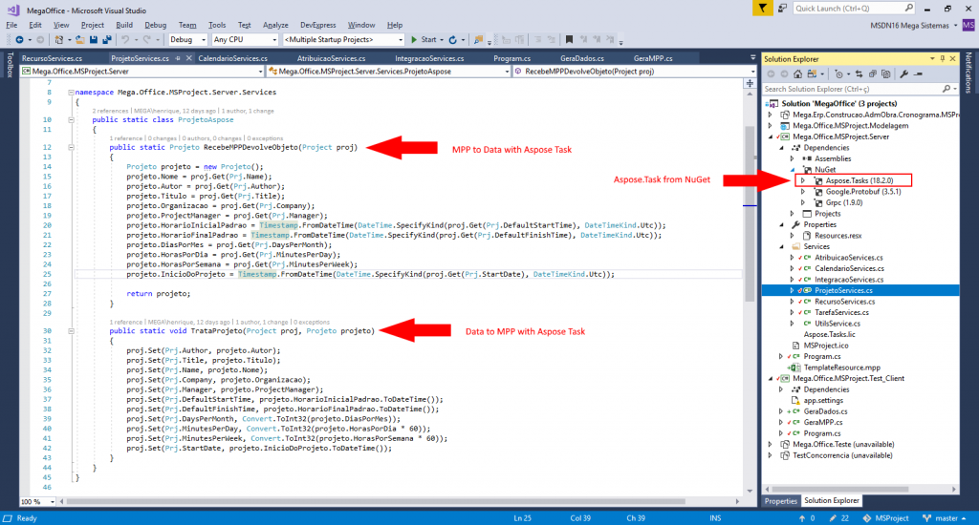
Task: Save the current file with the disk icon
Action: coord(94,40)
